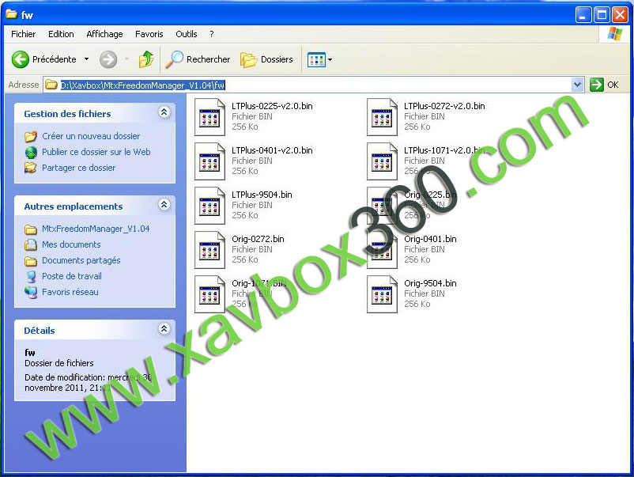Open the Edition menu
The width and height of the screenshot is (634, 477).
click(61, 34)
